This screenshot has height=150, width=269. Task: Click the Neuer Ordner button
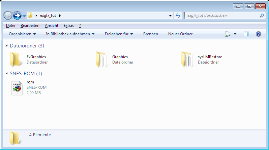click(180, 34)
